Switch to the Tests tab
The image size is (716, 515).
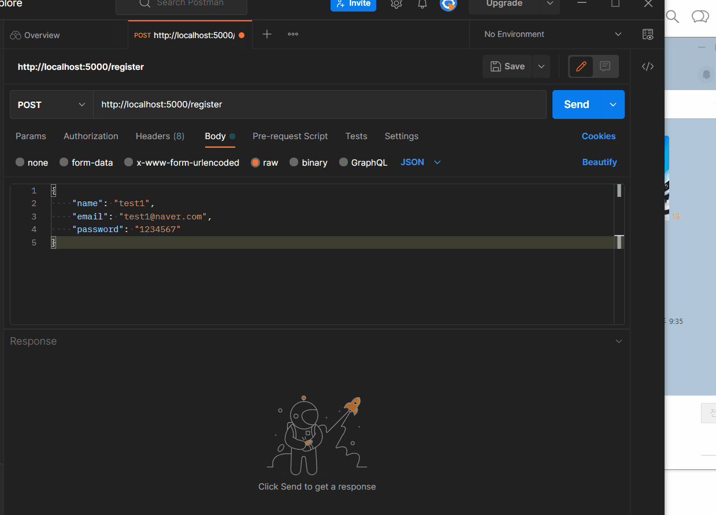[357, 136]
